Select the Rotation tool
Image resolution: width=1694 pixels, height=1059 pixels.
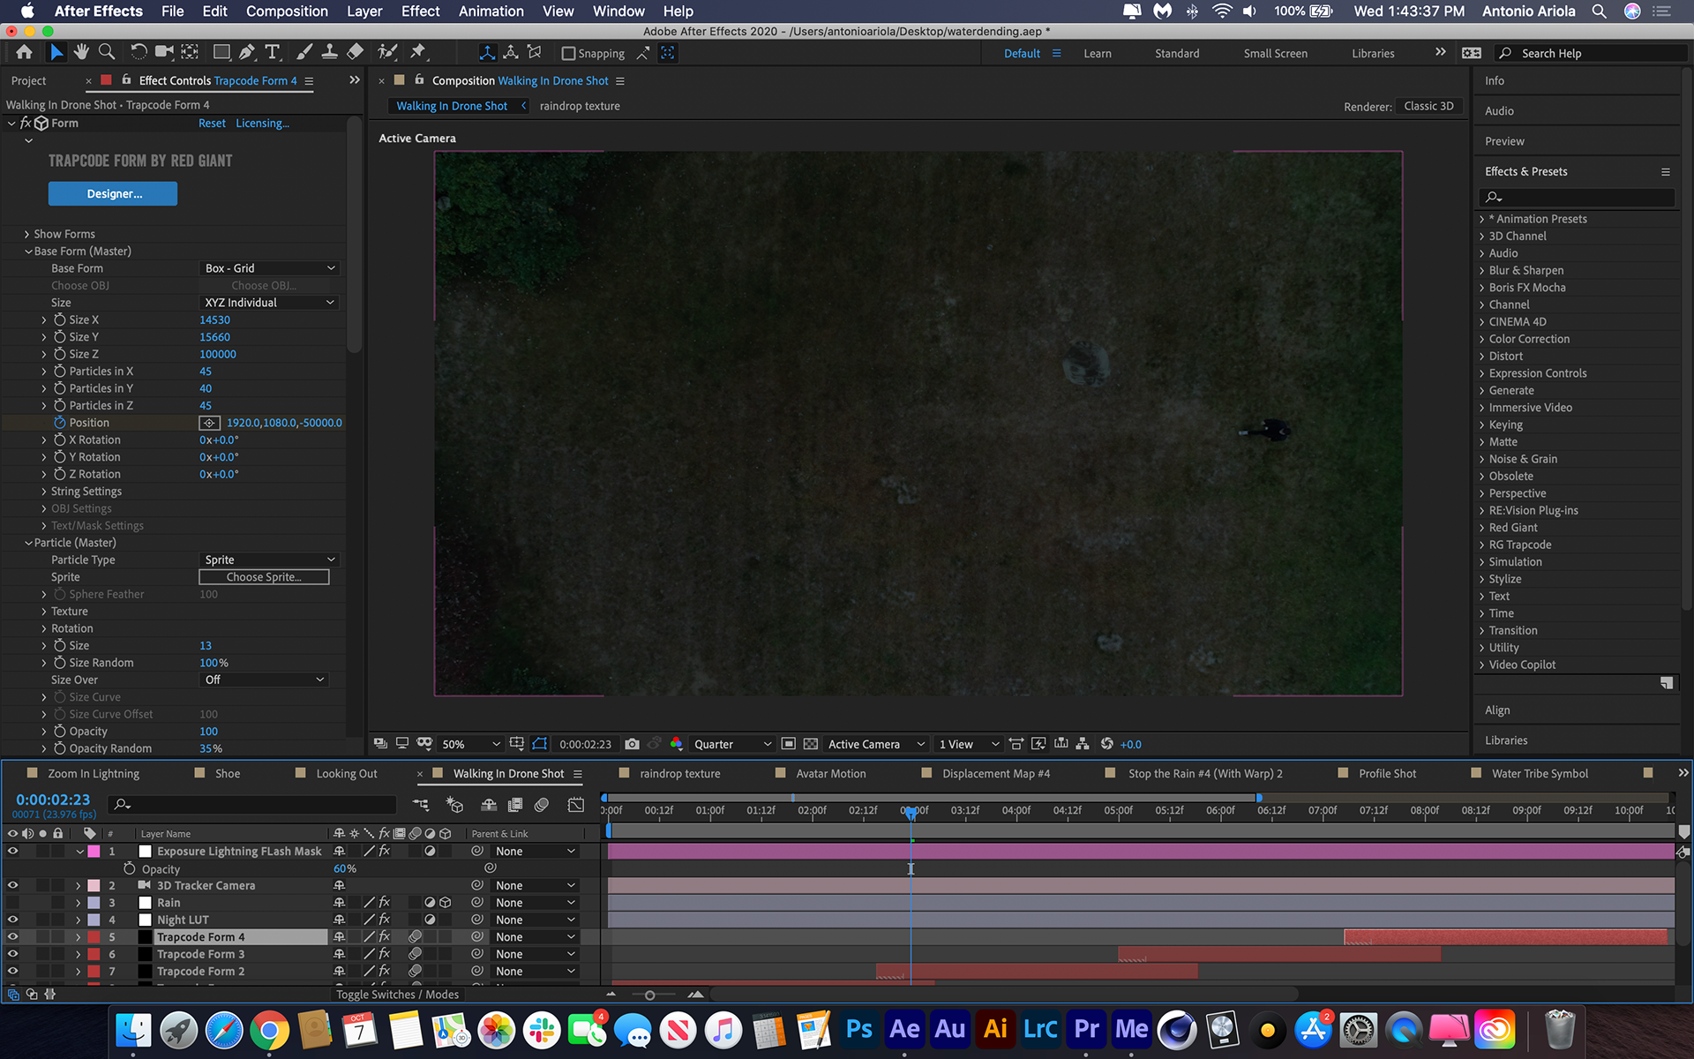(x=139, y=53)
